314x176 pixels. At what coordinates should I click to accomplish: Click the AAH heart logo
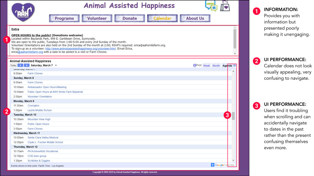tap(23, 13)
